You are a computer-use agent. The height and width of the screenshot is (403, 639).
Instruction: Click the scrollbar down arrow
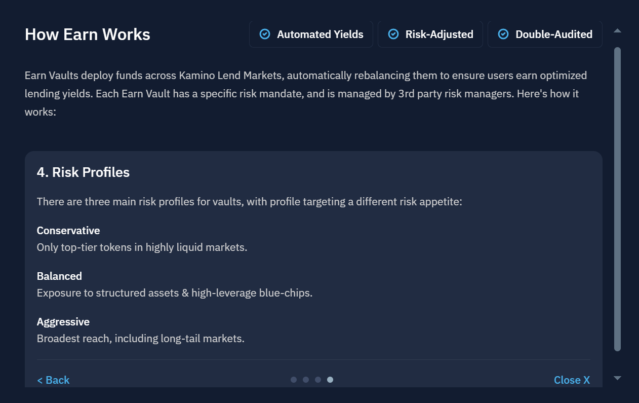[617, 378]
